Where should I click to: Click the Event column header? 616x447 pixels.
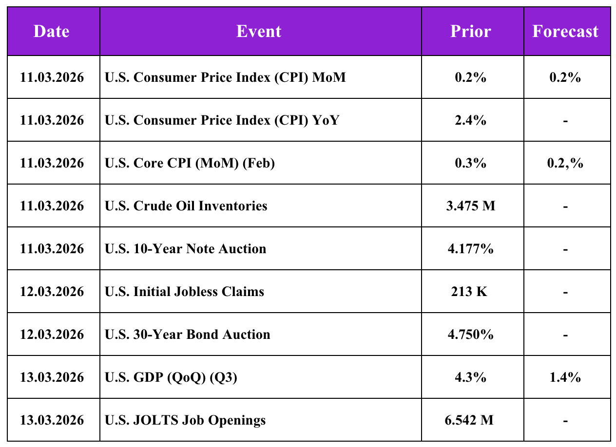click(x=259, y=32)
